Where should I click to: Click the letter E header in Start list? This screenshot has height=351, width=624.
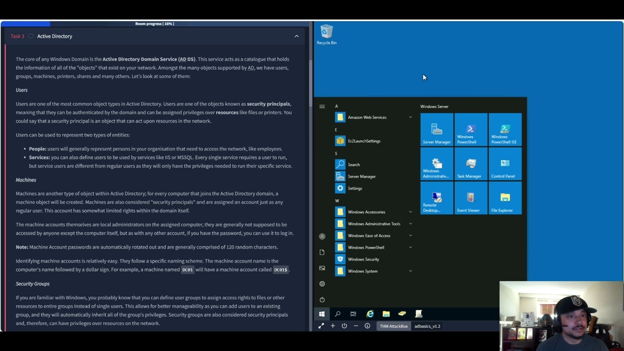coord(336,130)
